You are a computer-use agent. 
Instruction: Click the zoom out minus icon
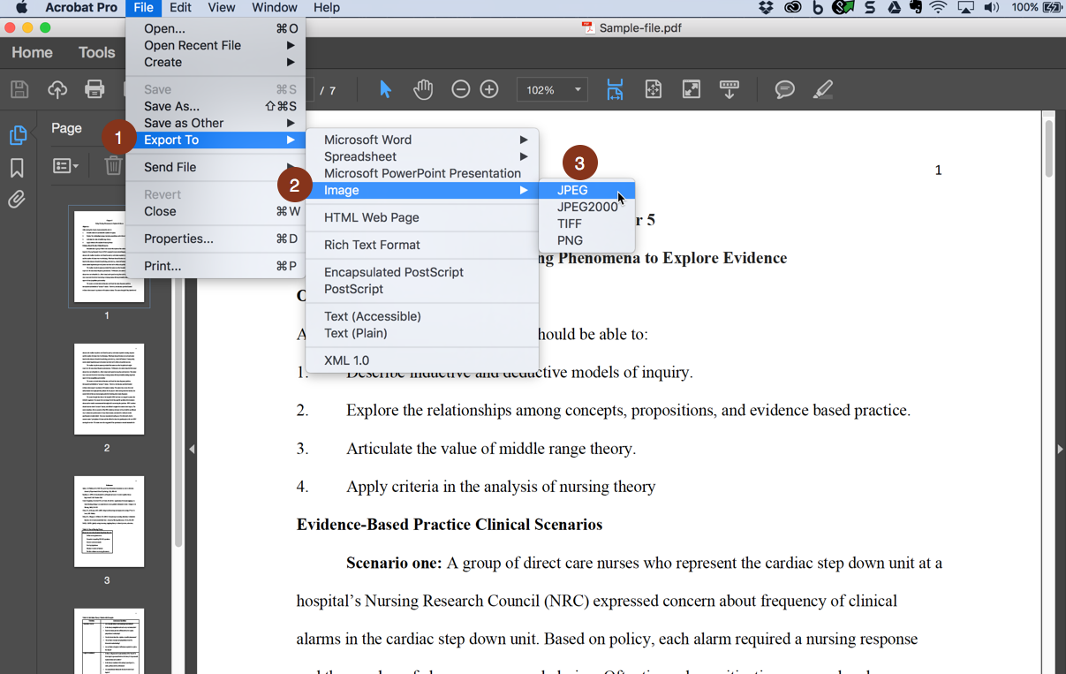coord(460,89)
